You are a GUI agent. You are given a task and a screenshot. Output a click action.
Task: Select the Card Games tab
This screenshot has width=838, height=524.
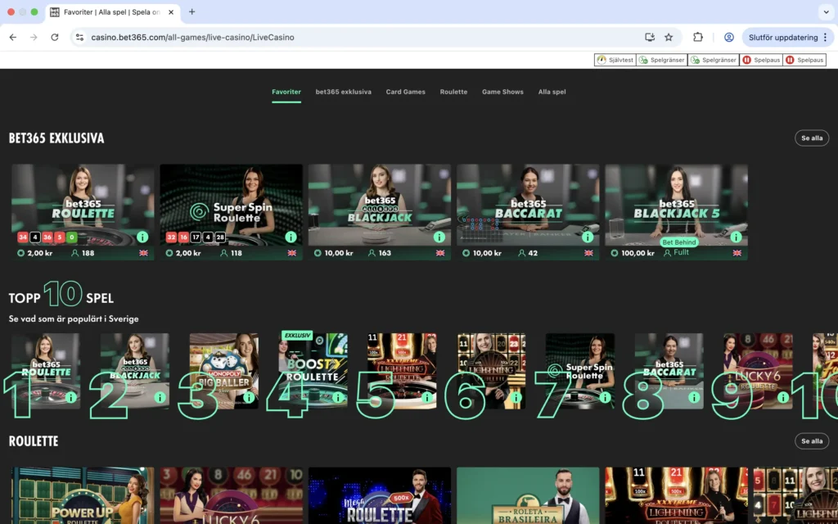point(405,92)
